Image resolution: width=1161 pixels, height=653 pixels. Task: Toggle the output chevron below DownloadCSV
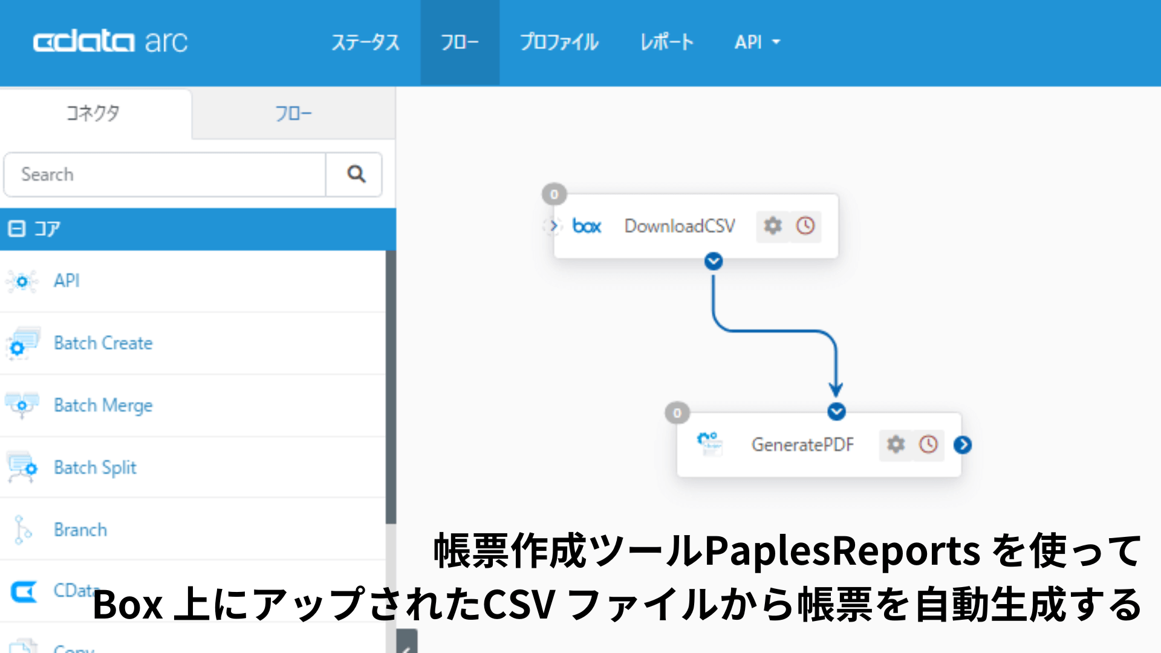pyautogui.click(x=713, y=261)
